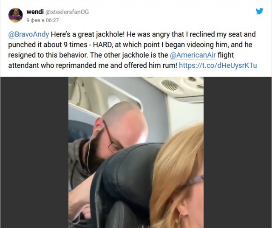Open the @BravoAndy mention
Image resolution: width=272 pixels, height=228 pixels.
(28, 34)
